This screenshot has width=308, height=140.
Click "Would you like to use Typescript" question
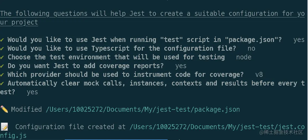(x=122, y=48)
